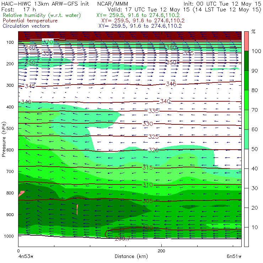Click the '4n53w' start coordinate label
The image size is (263, 263).
point(26,257)
